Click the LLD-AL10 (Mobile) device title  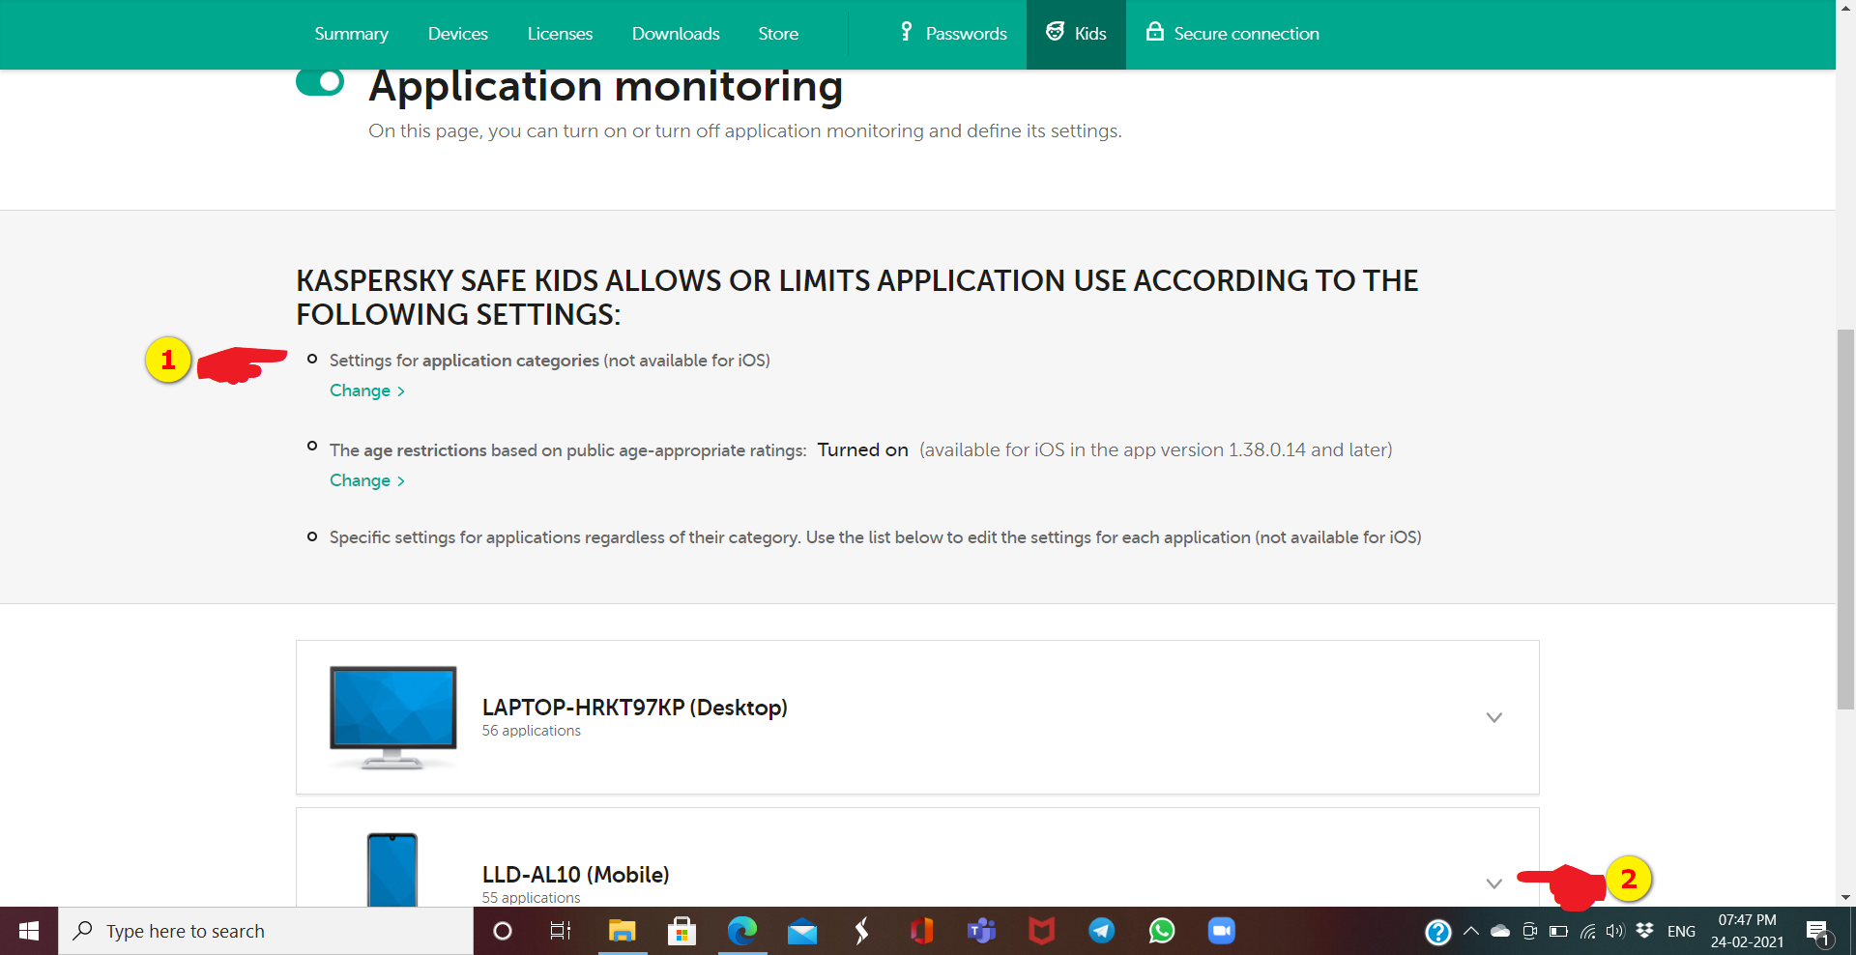tap(576, 875)
